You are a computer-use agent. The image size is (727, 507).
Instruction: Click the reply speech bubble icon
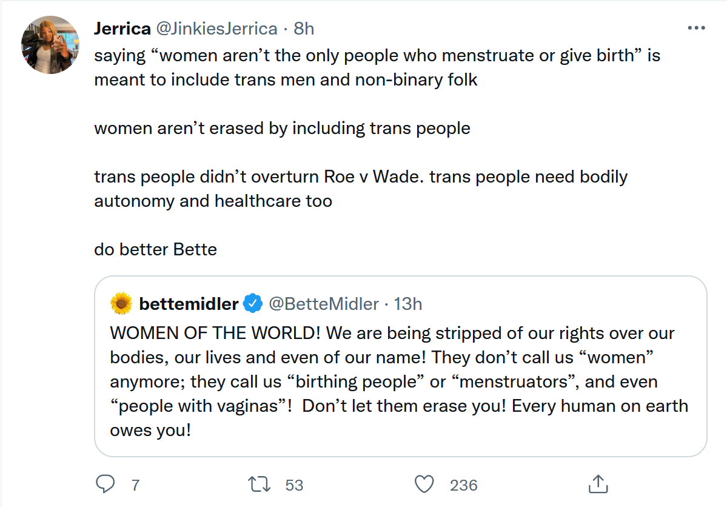coord(106,485)
